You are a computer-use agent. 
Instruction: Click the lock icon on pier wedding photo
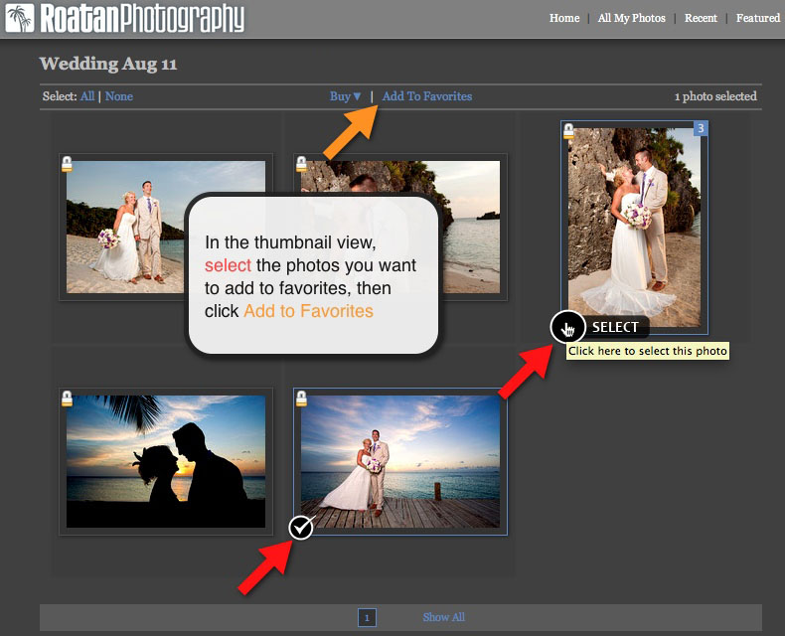coord(301,398)
